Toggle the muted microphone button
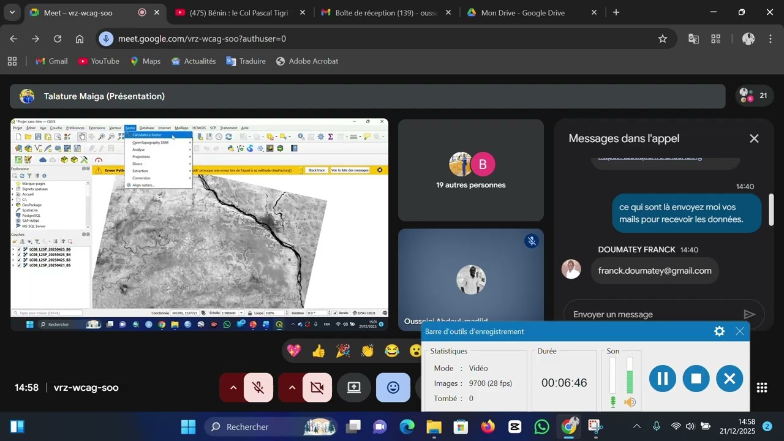The height and width of the screenshot is (441, 784). tap(258, 388)
